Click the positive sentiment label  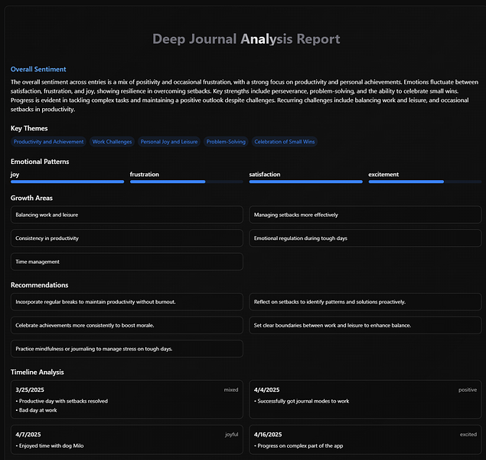coord(468,390)
